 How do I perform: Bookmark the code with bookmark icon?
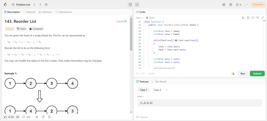click(248, 18)
